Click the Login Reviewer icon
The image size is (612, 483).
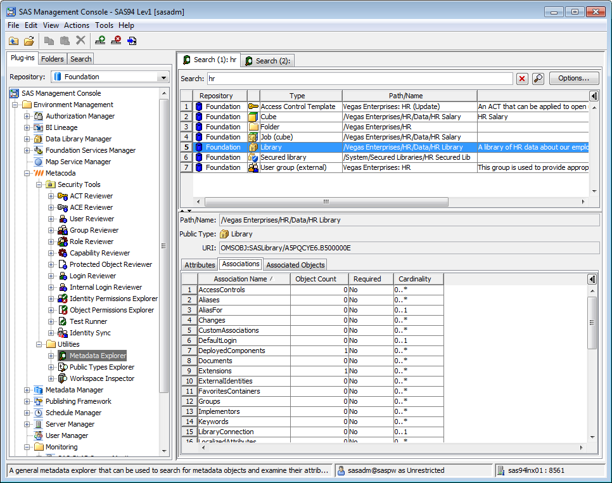[x=63, y=276]
